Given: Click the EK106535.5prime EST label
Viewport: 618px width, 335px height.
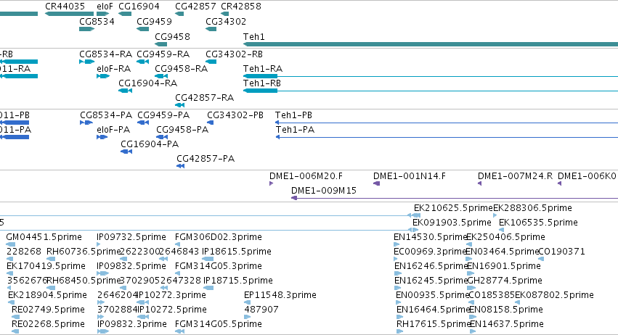Looking at the screenshot, I should coord(538,223).
